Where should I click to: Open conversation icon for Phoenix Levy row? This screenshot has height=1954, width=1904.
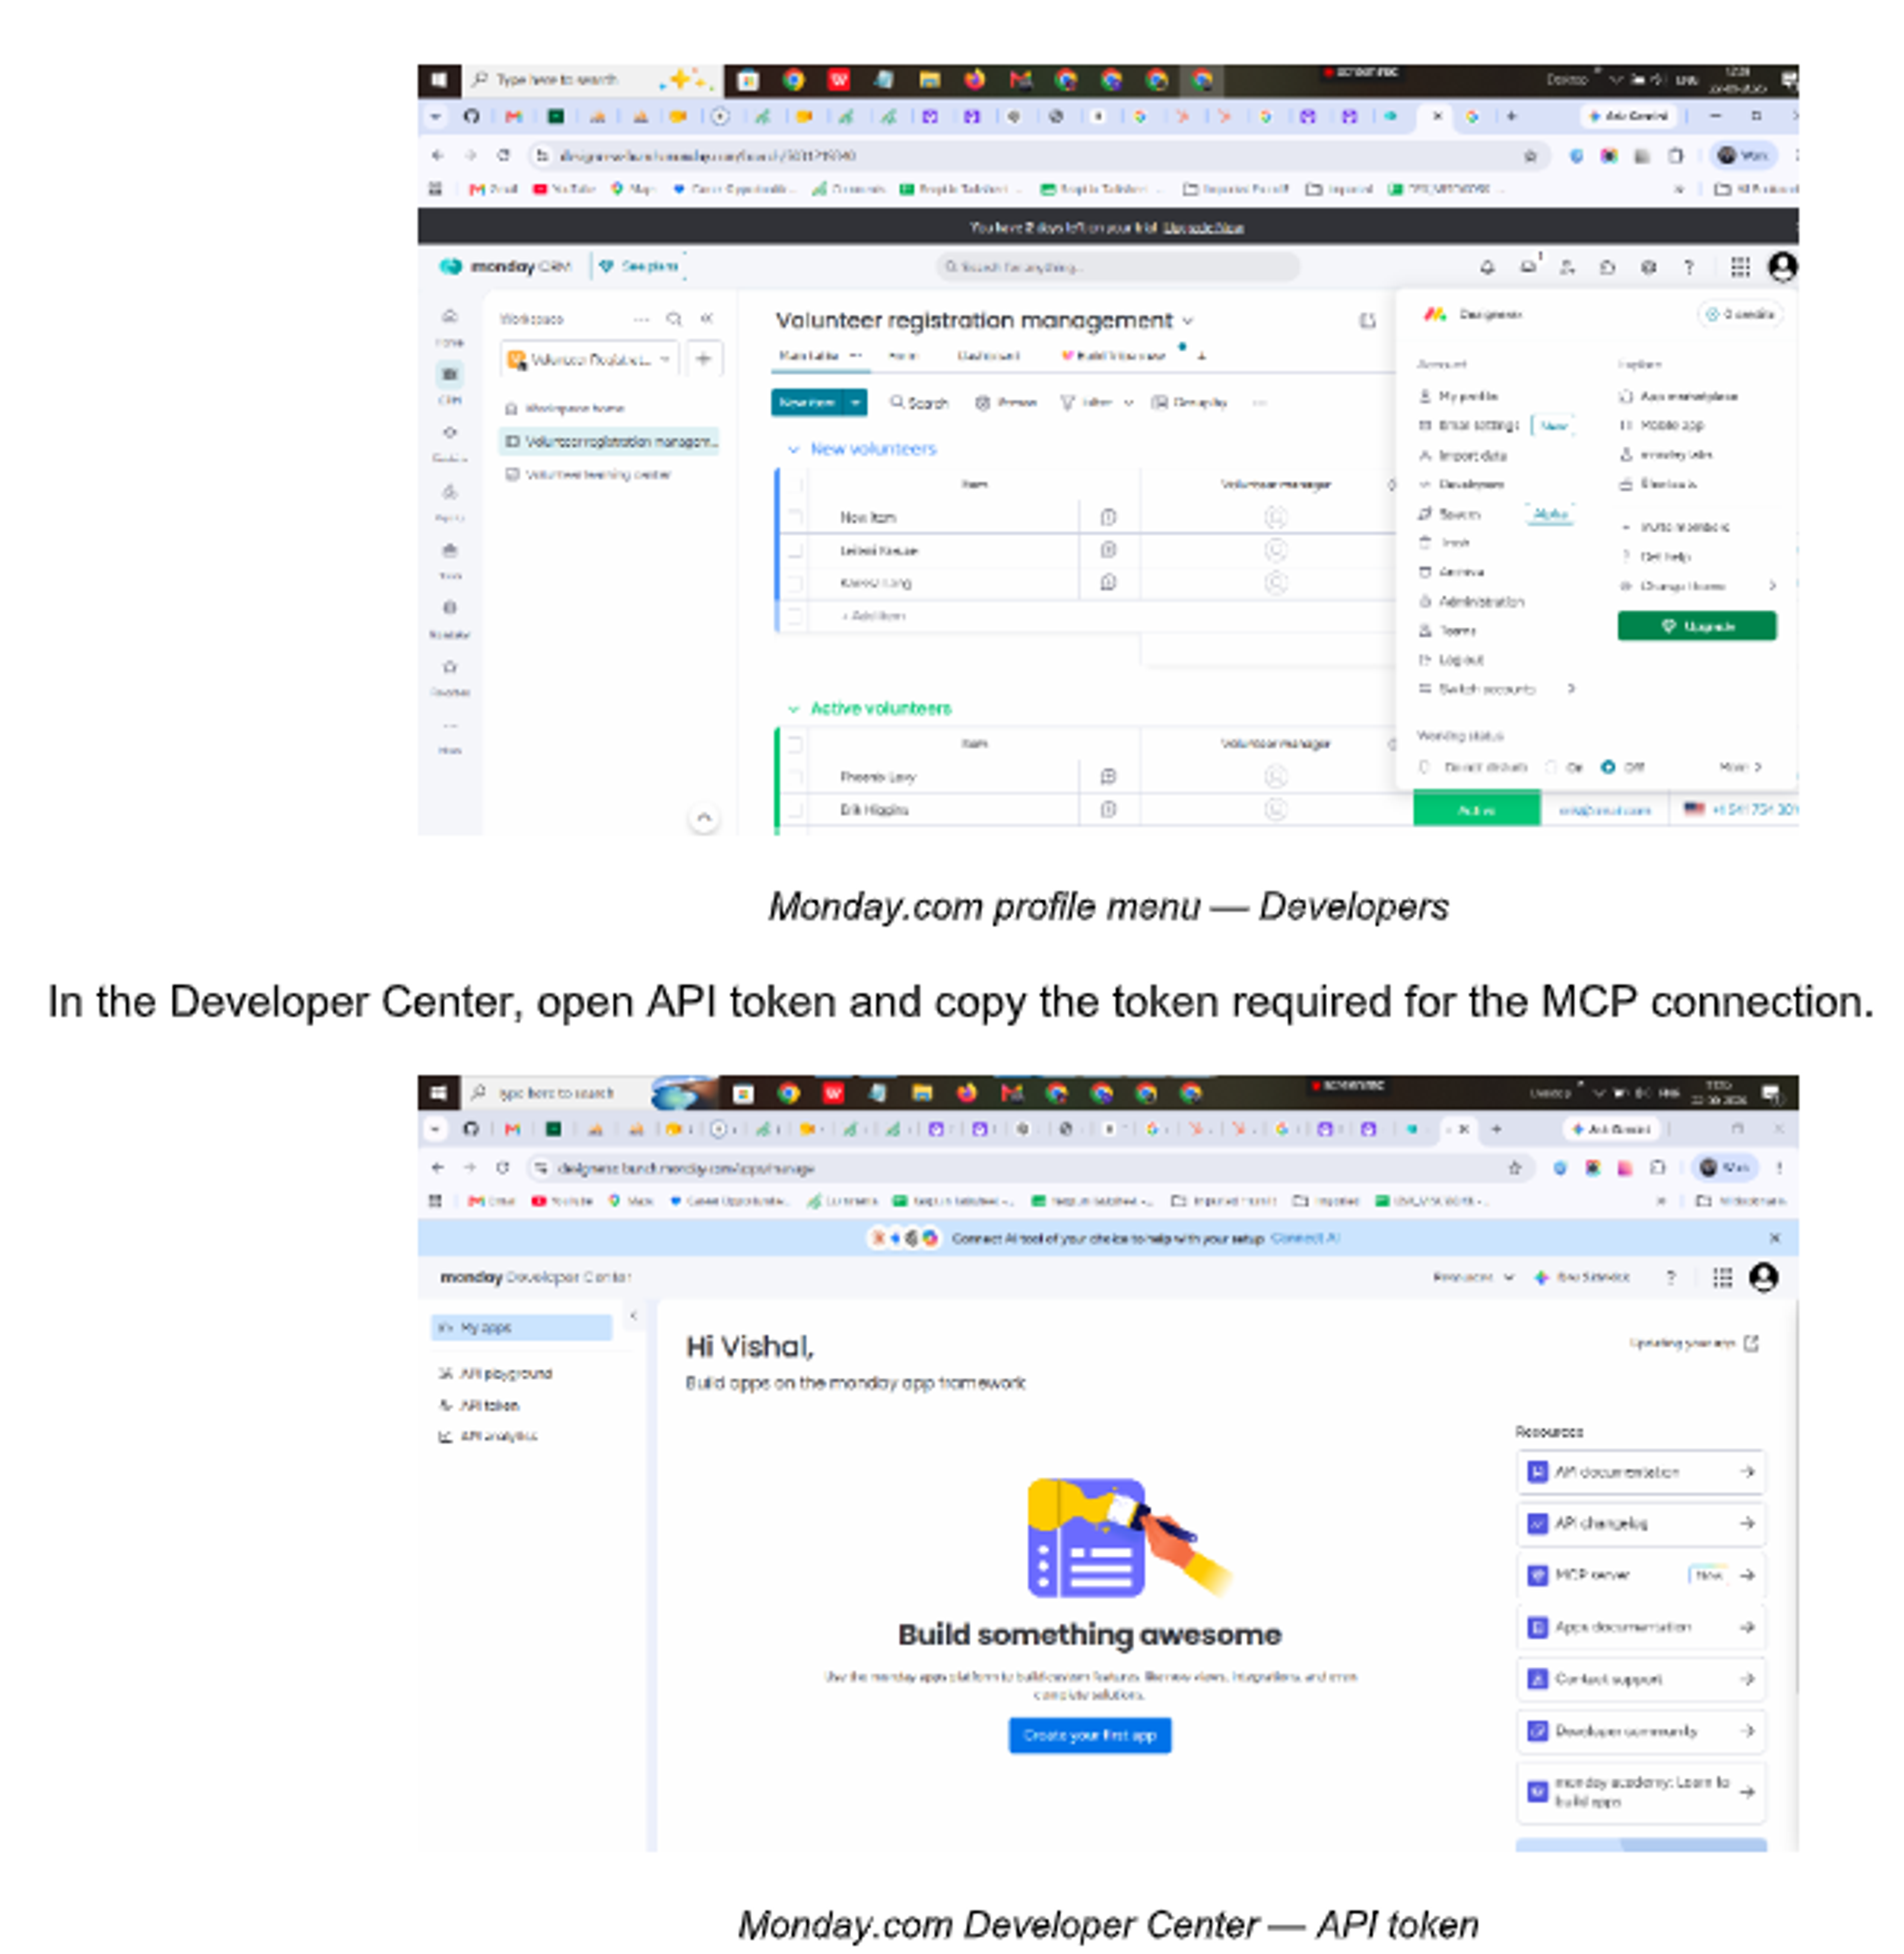[x=1108, y=776]
